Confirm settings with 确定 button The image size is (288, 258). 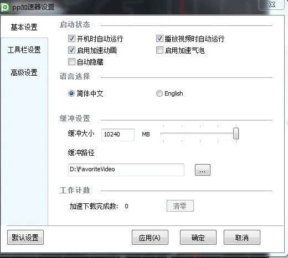(198, 238)
